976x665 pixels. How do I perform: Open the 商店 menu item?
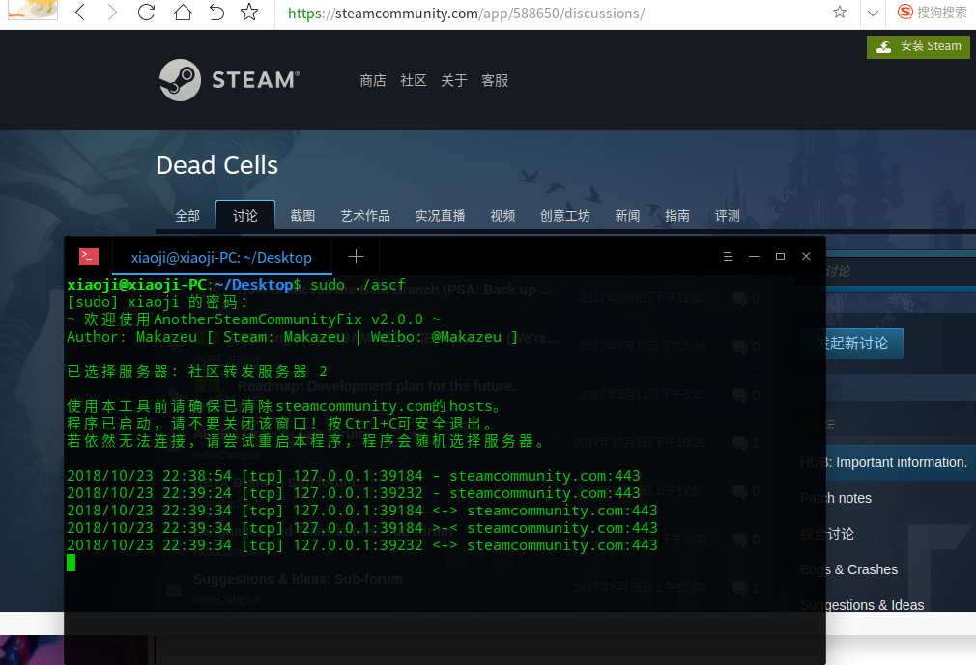point(373,81)
